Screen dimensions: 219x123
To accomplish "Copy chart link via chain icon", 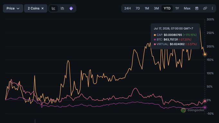I will [205, 8].
